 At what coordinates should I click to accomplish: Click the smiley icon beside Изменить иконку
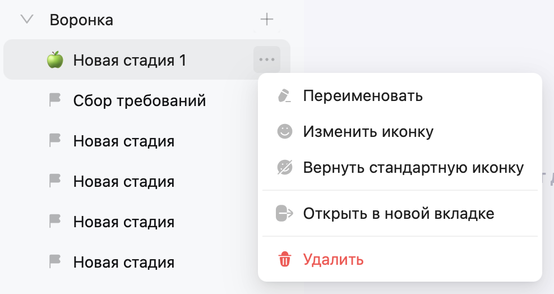point(285,132)
